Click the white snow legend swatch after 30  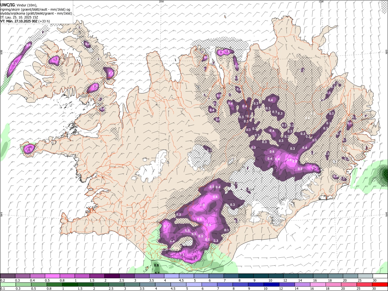(380, 276)
